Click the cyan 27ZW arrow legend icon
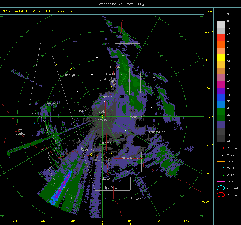The width and height of the screenshot is (241, 225). coord(221,168)
